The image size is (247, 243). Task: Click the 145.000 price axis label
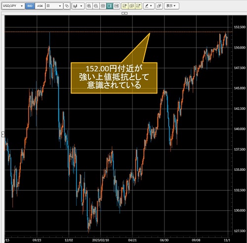240,88
